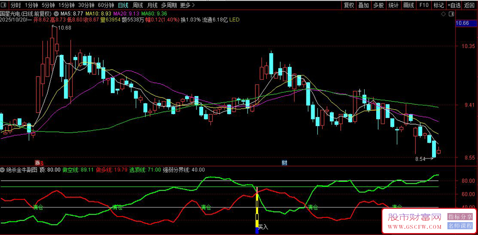The image size is (478, 235).
Task: Expand the 绝杀金牛副图 indicator dropdown arrow
Action: coord(3,170)
